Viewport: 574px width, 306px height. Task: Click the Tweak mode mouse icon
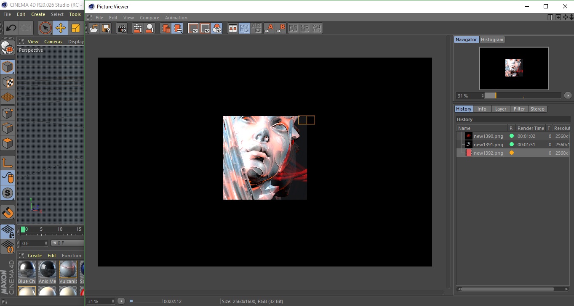(x=8, y=178)
